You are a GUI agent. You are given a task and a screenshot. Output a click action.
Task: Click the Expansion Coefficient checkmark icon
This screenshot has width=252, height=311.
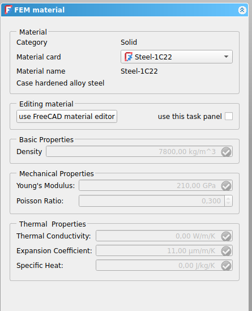226,251
